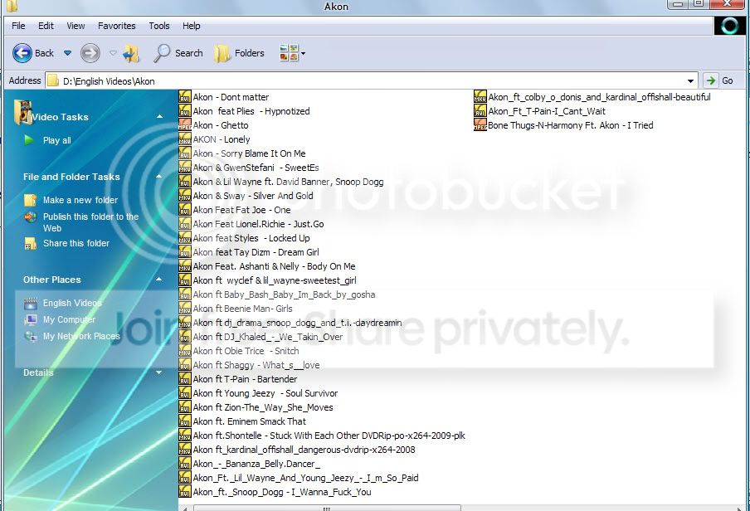Select icon of Akon & Sway - Silver And Gold

(185, 196)
